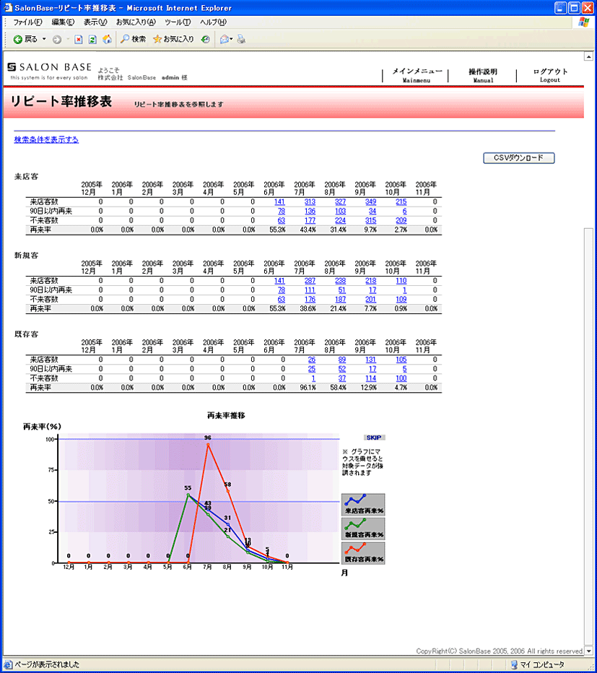Click the Internet Explorer title bar page icon

pos(8,8)
